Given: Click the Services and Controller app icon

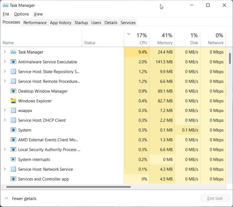Looking at the screenshot, I should (13, 179).
